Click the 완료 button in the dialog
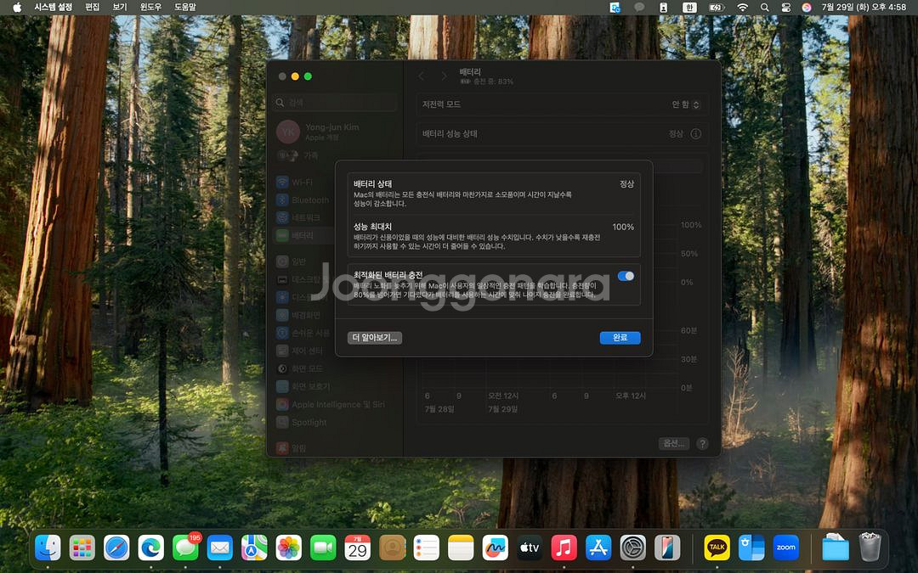Screen dimensions: 918x573 [620, 337]
